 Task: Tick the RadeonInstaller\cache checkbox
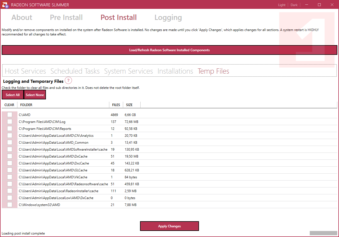(10, 191)
